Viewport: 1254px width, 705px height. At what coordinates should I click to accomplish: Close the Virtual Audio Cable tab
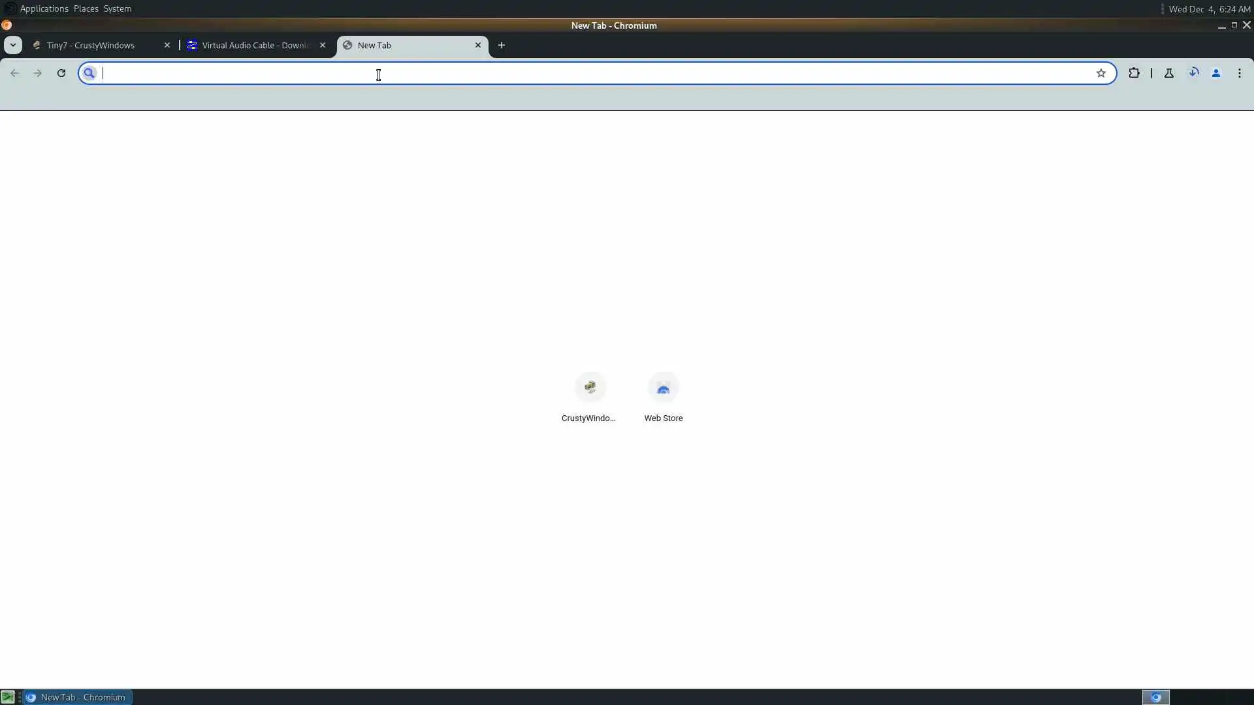pyautogui.click(x=323, y=45)
